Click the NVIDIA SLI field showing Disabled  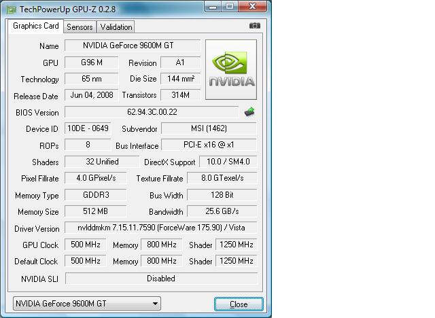161,279
